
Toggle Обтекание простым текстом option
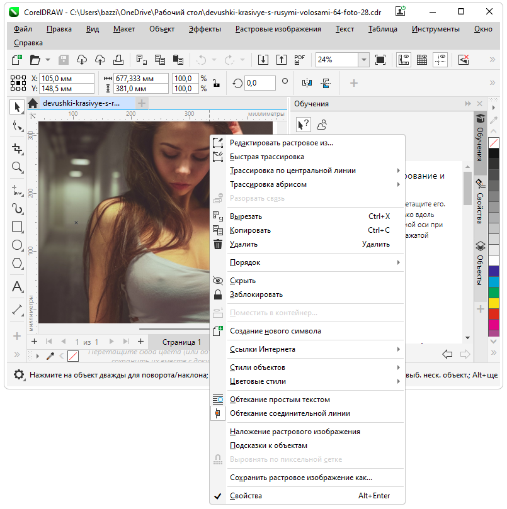307,400
